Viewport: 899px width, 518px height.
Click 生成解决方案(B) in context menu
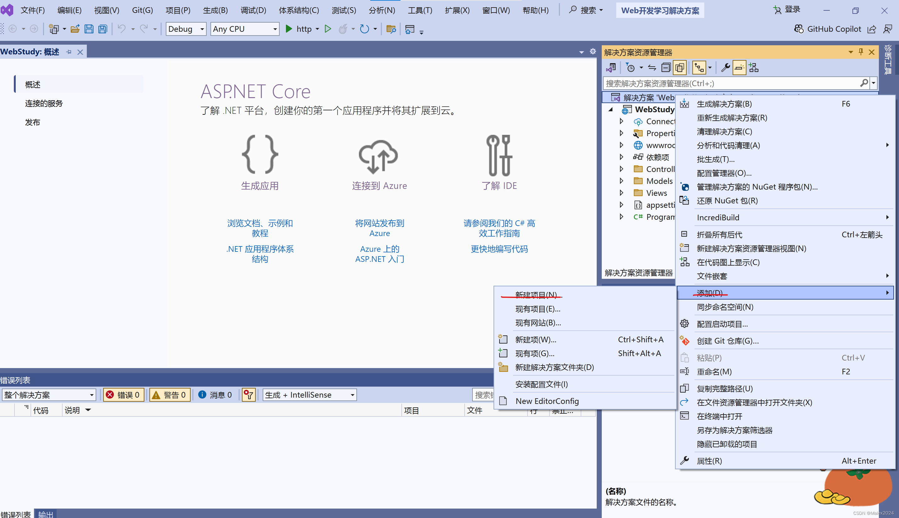point(785,104)
